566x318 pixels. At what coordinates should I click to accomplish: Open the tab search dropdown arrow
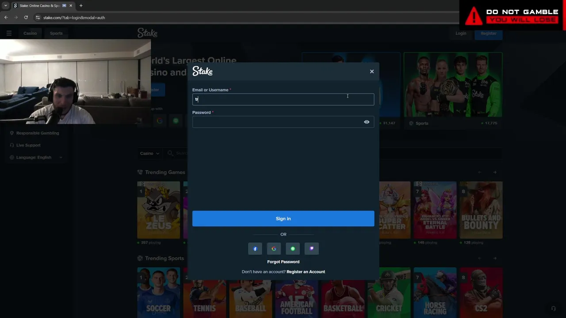tap(5, 6)
